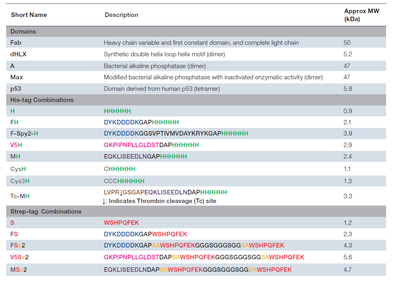Screen dimensions: 393x282
Task: Click the 'V5H' short name cell
Action: pos(16,145)
